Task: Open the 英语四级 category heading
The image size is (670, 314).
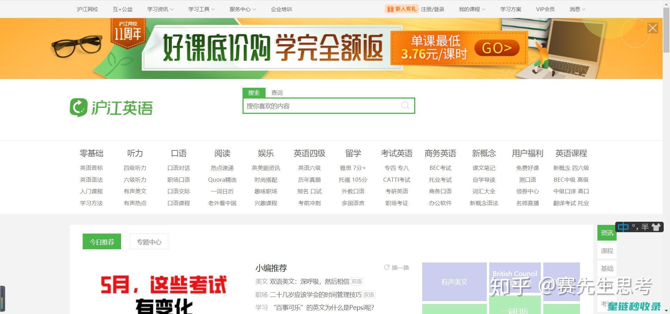Action: pos(310,153)
